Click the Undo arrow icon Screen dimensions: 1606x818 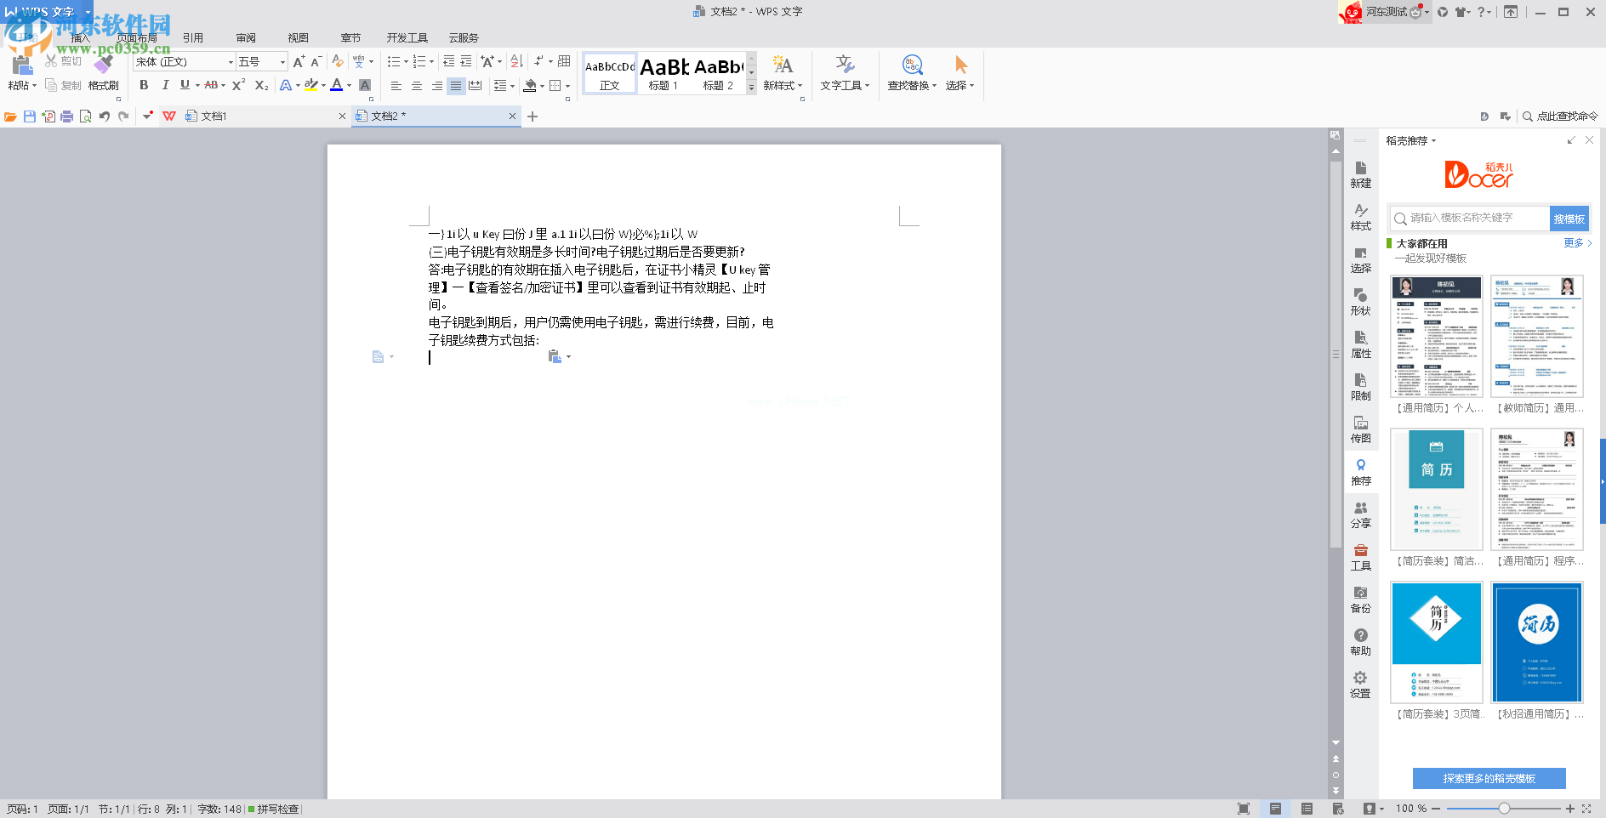point(105,116)
